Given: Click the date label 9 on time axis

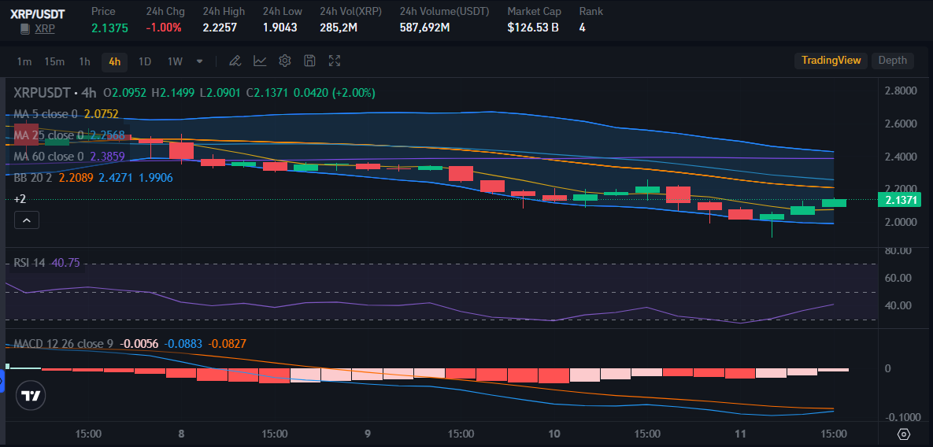Looking at the screenshot, I should 368,434.
